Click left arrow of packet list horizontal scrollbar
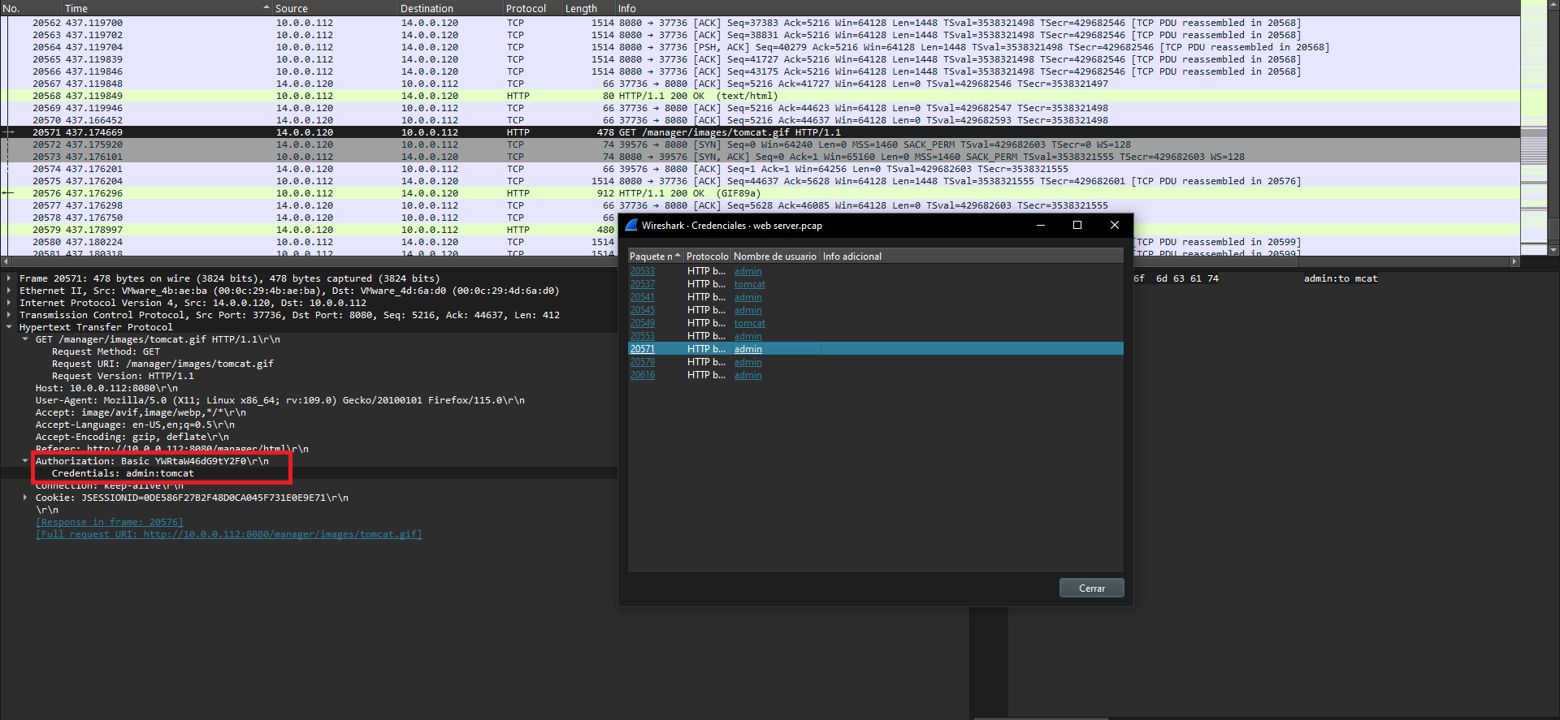Image resolution: width=1560 pixels, height=720 pixels. pos(6,261)
